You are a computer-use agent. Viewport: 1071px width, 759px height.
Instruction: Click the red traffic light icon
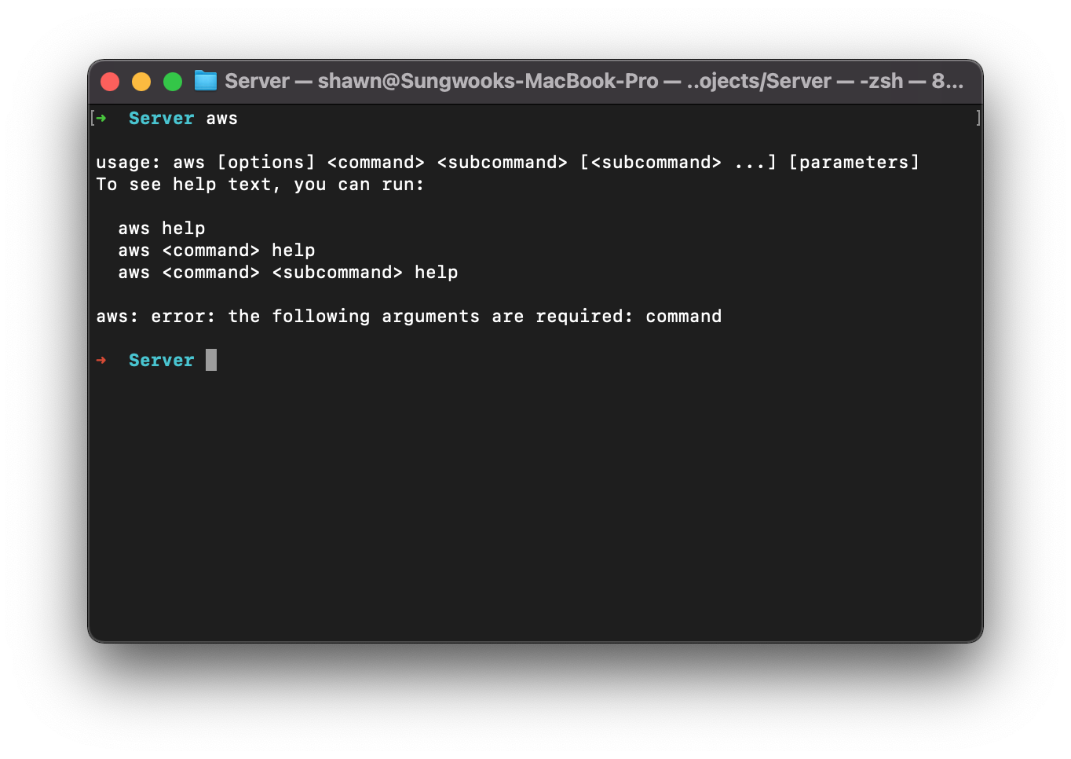point(110,81)
